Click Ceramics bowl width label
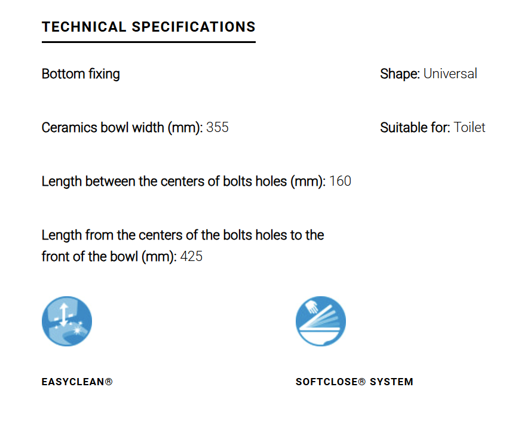 (122, 127)
